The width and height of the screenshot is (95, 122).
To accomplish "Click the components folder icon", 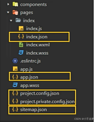I will coord(15,4).
